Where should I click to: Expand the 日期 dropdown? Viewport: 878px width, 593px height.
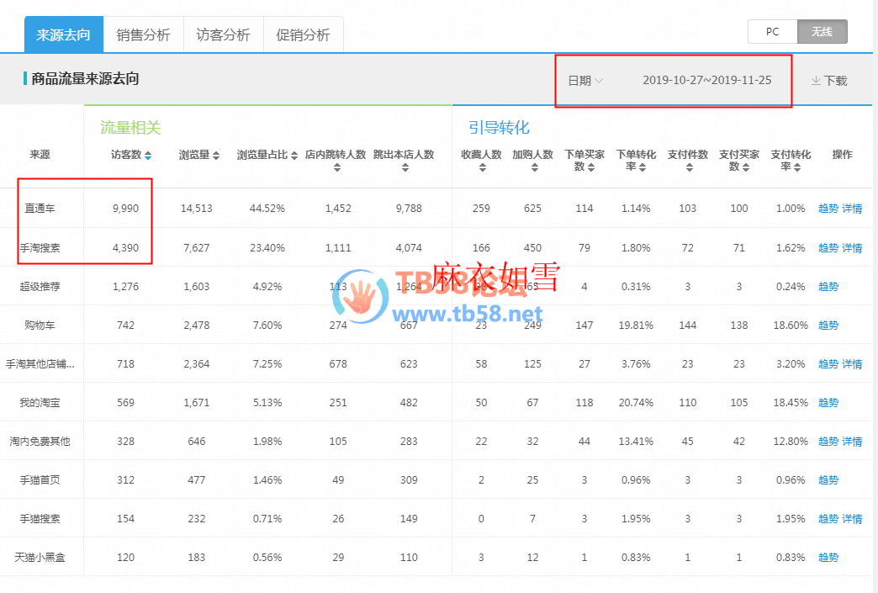click(x=585, y=81)
